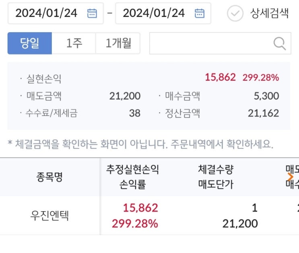Click the magnifier search icon
Image resolution: width=299 pixels, height=253 pixels.
tap(279, 43)
